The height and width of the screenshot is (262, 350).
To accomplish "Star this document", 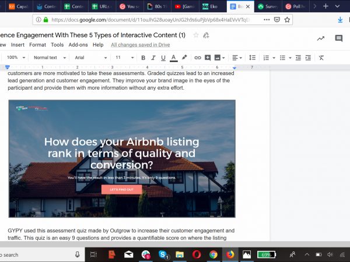I will point(196,35).
